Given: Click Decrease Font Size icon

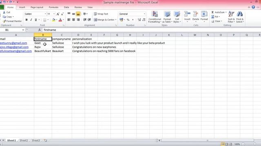Looking at the screenshot, I should coord(62,14).
